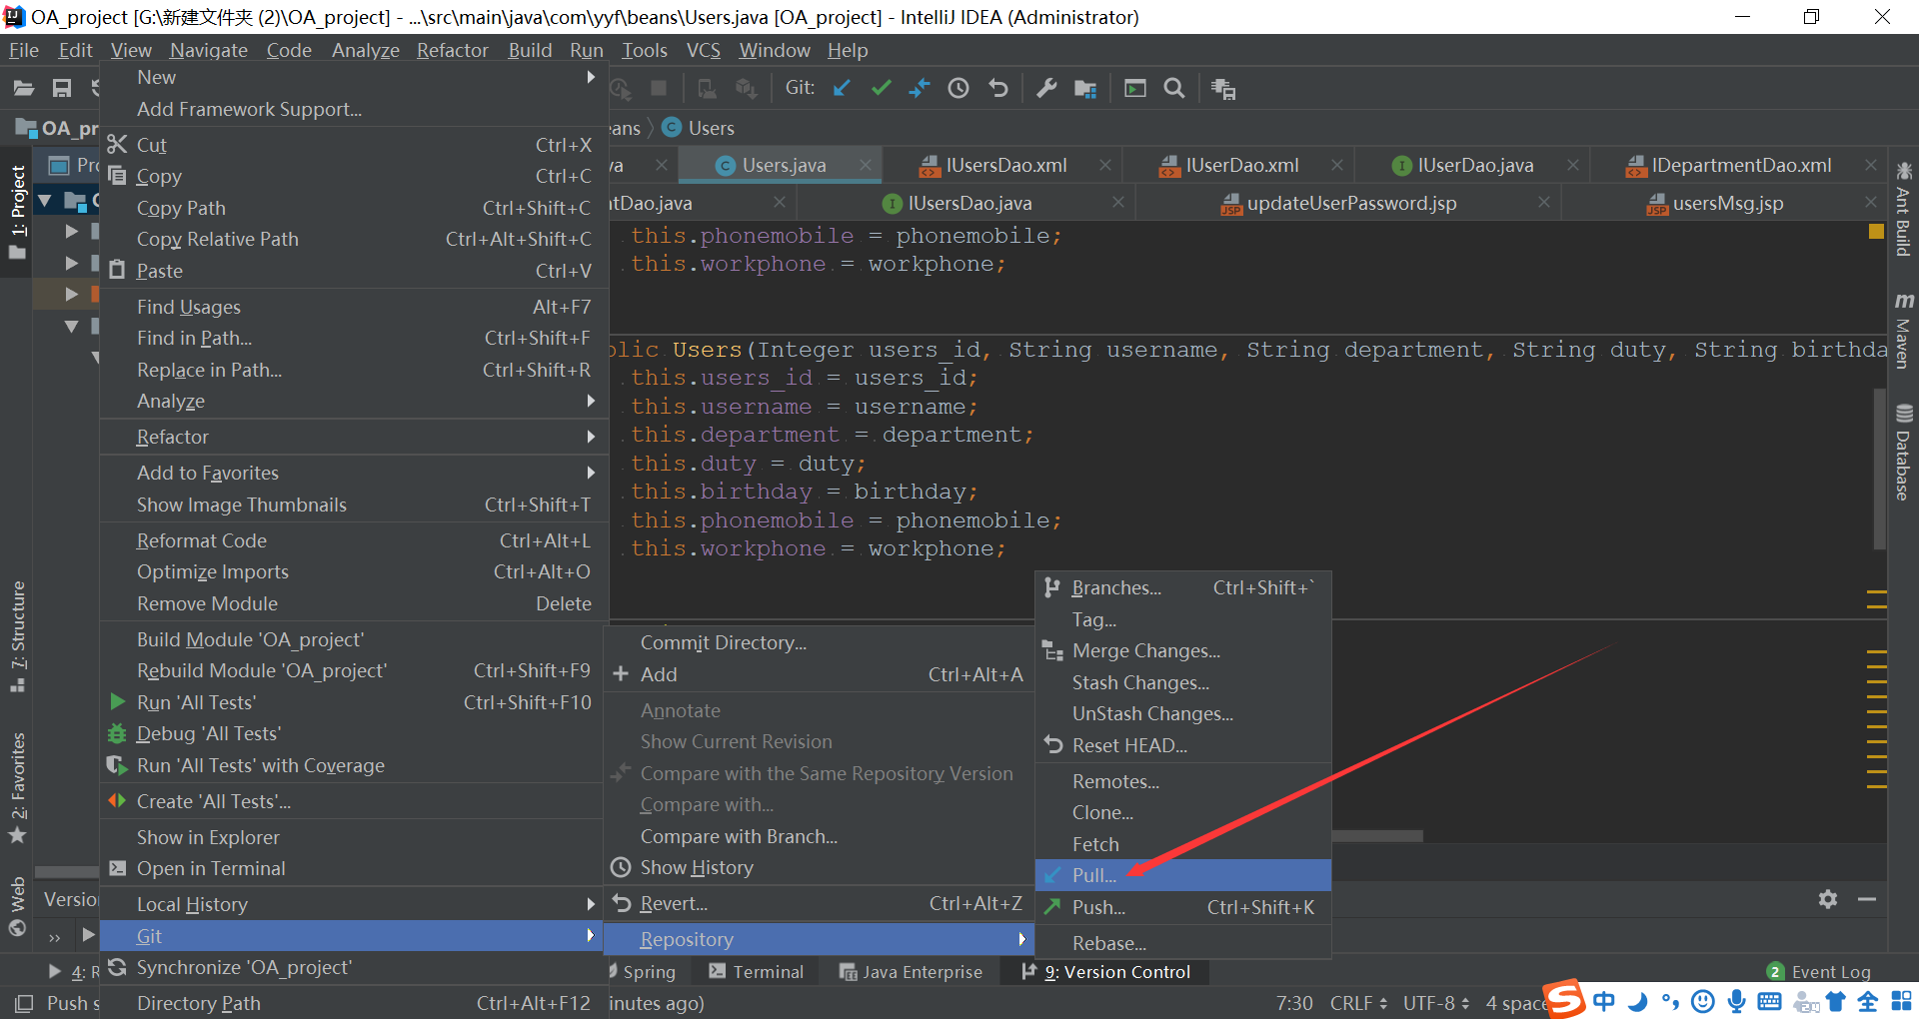Open the Event Log button
This screenshot has width=1919, height=1019.
(1819, 972)
